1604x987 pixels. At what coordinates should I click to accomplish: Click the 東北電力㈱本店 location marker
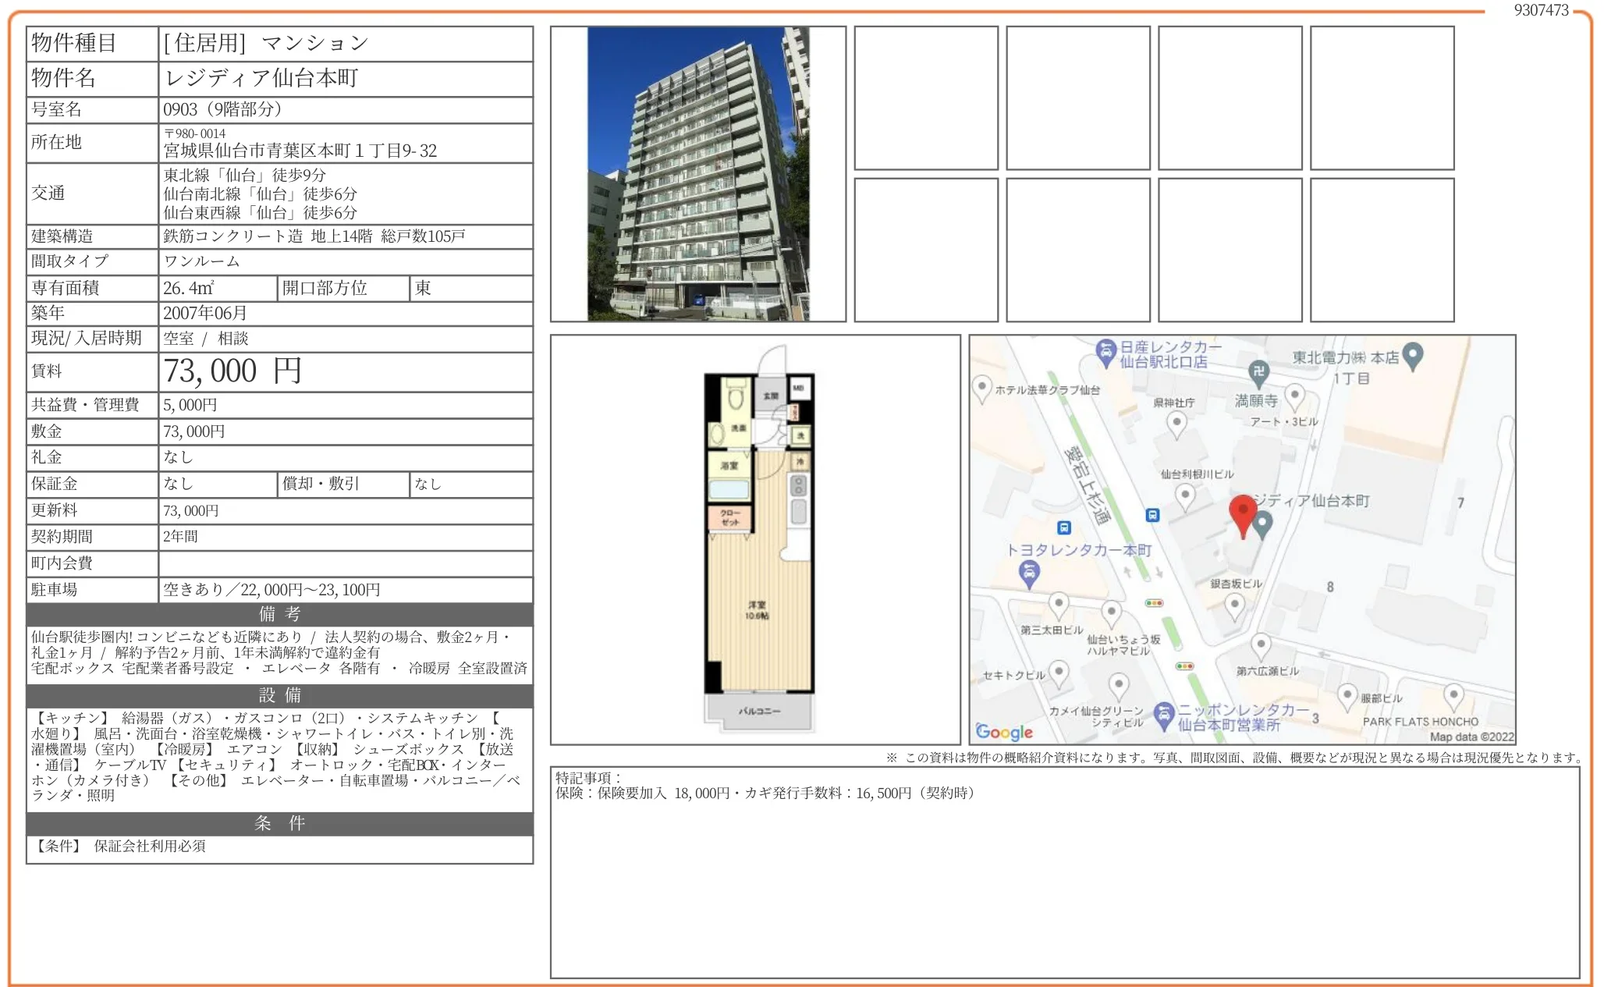1414,351
